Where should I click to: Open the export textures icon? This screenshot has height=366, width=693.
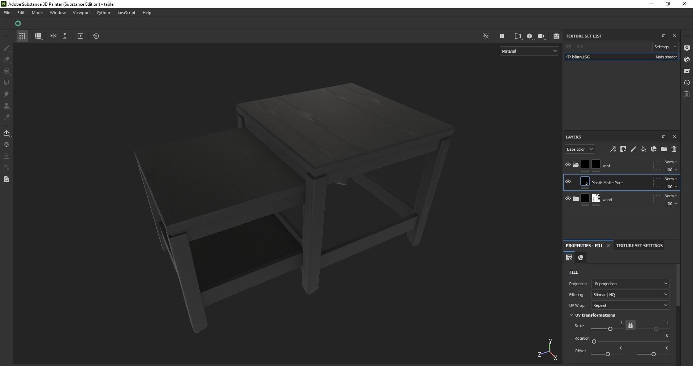point(7,133)
